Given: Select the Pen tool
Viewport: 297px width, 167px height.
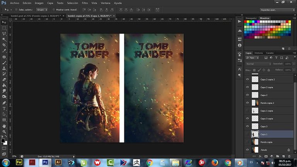Looking at the screenshot, I should click(4, 103).
